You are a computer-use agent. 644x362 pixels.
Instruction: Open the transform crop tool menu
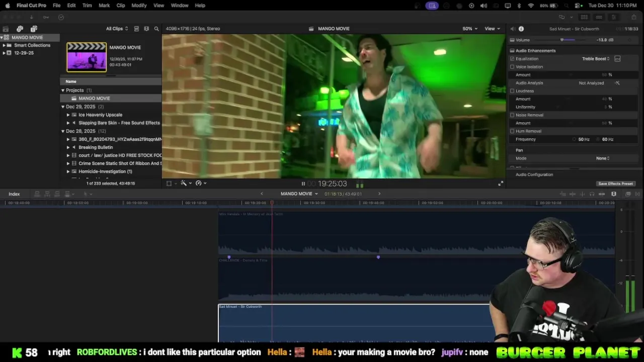(x=171, y=184)
